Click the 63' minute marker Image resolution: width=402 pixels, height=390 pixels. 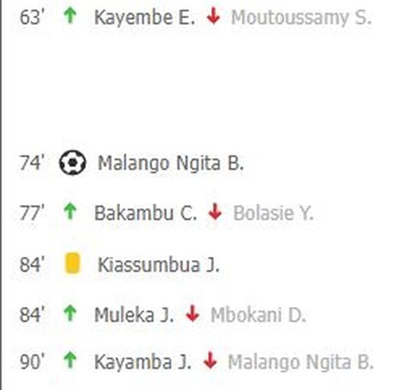32,17
